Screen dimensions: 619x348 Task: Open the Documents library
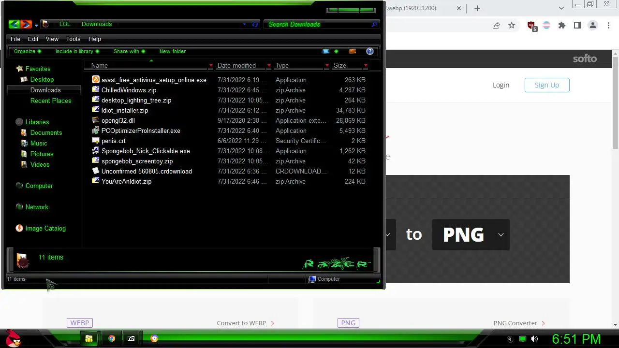point(46,132)
